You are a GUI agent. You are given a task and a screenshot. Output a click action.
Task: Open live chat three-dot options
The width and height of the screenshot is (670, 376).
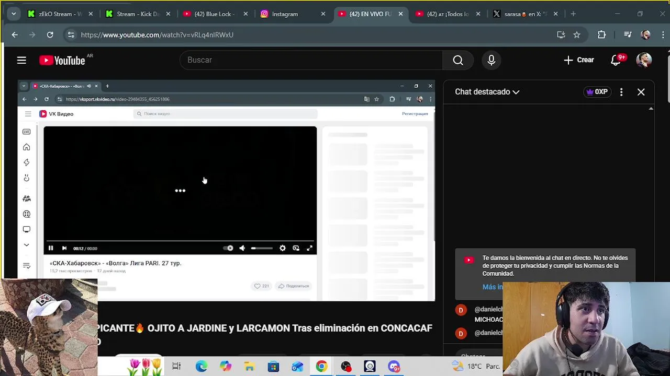coord(621,92)
